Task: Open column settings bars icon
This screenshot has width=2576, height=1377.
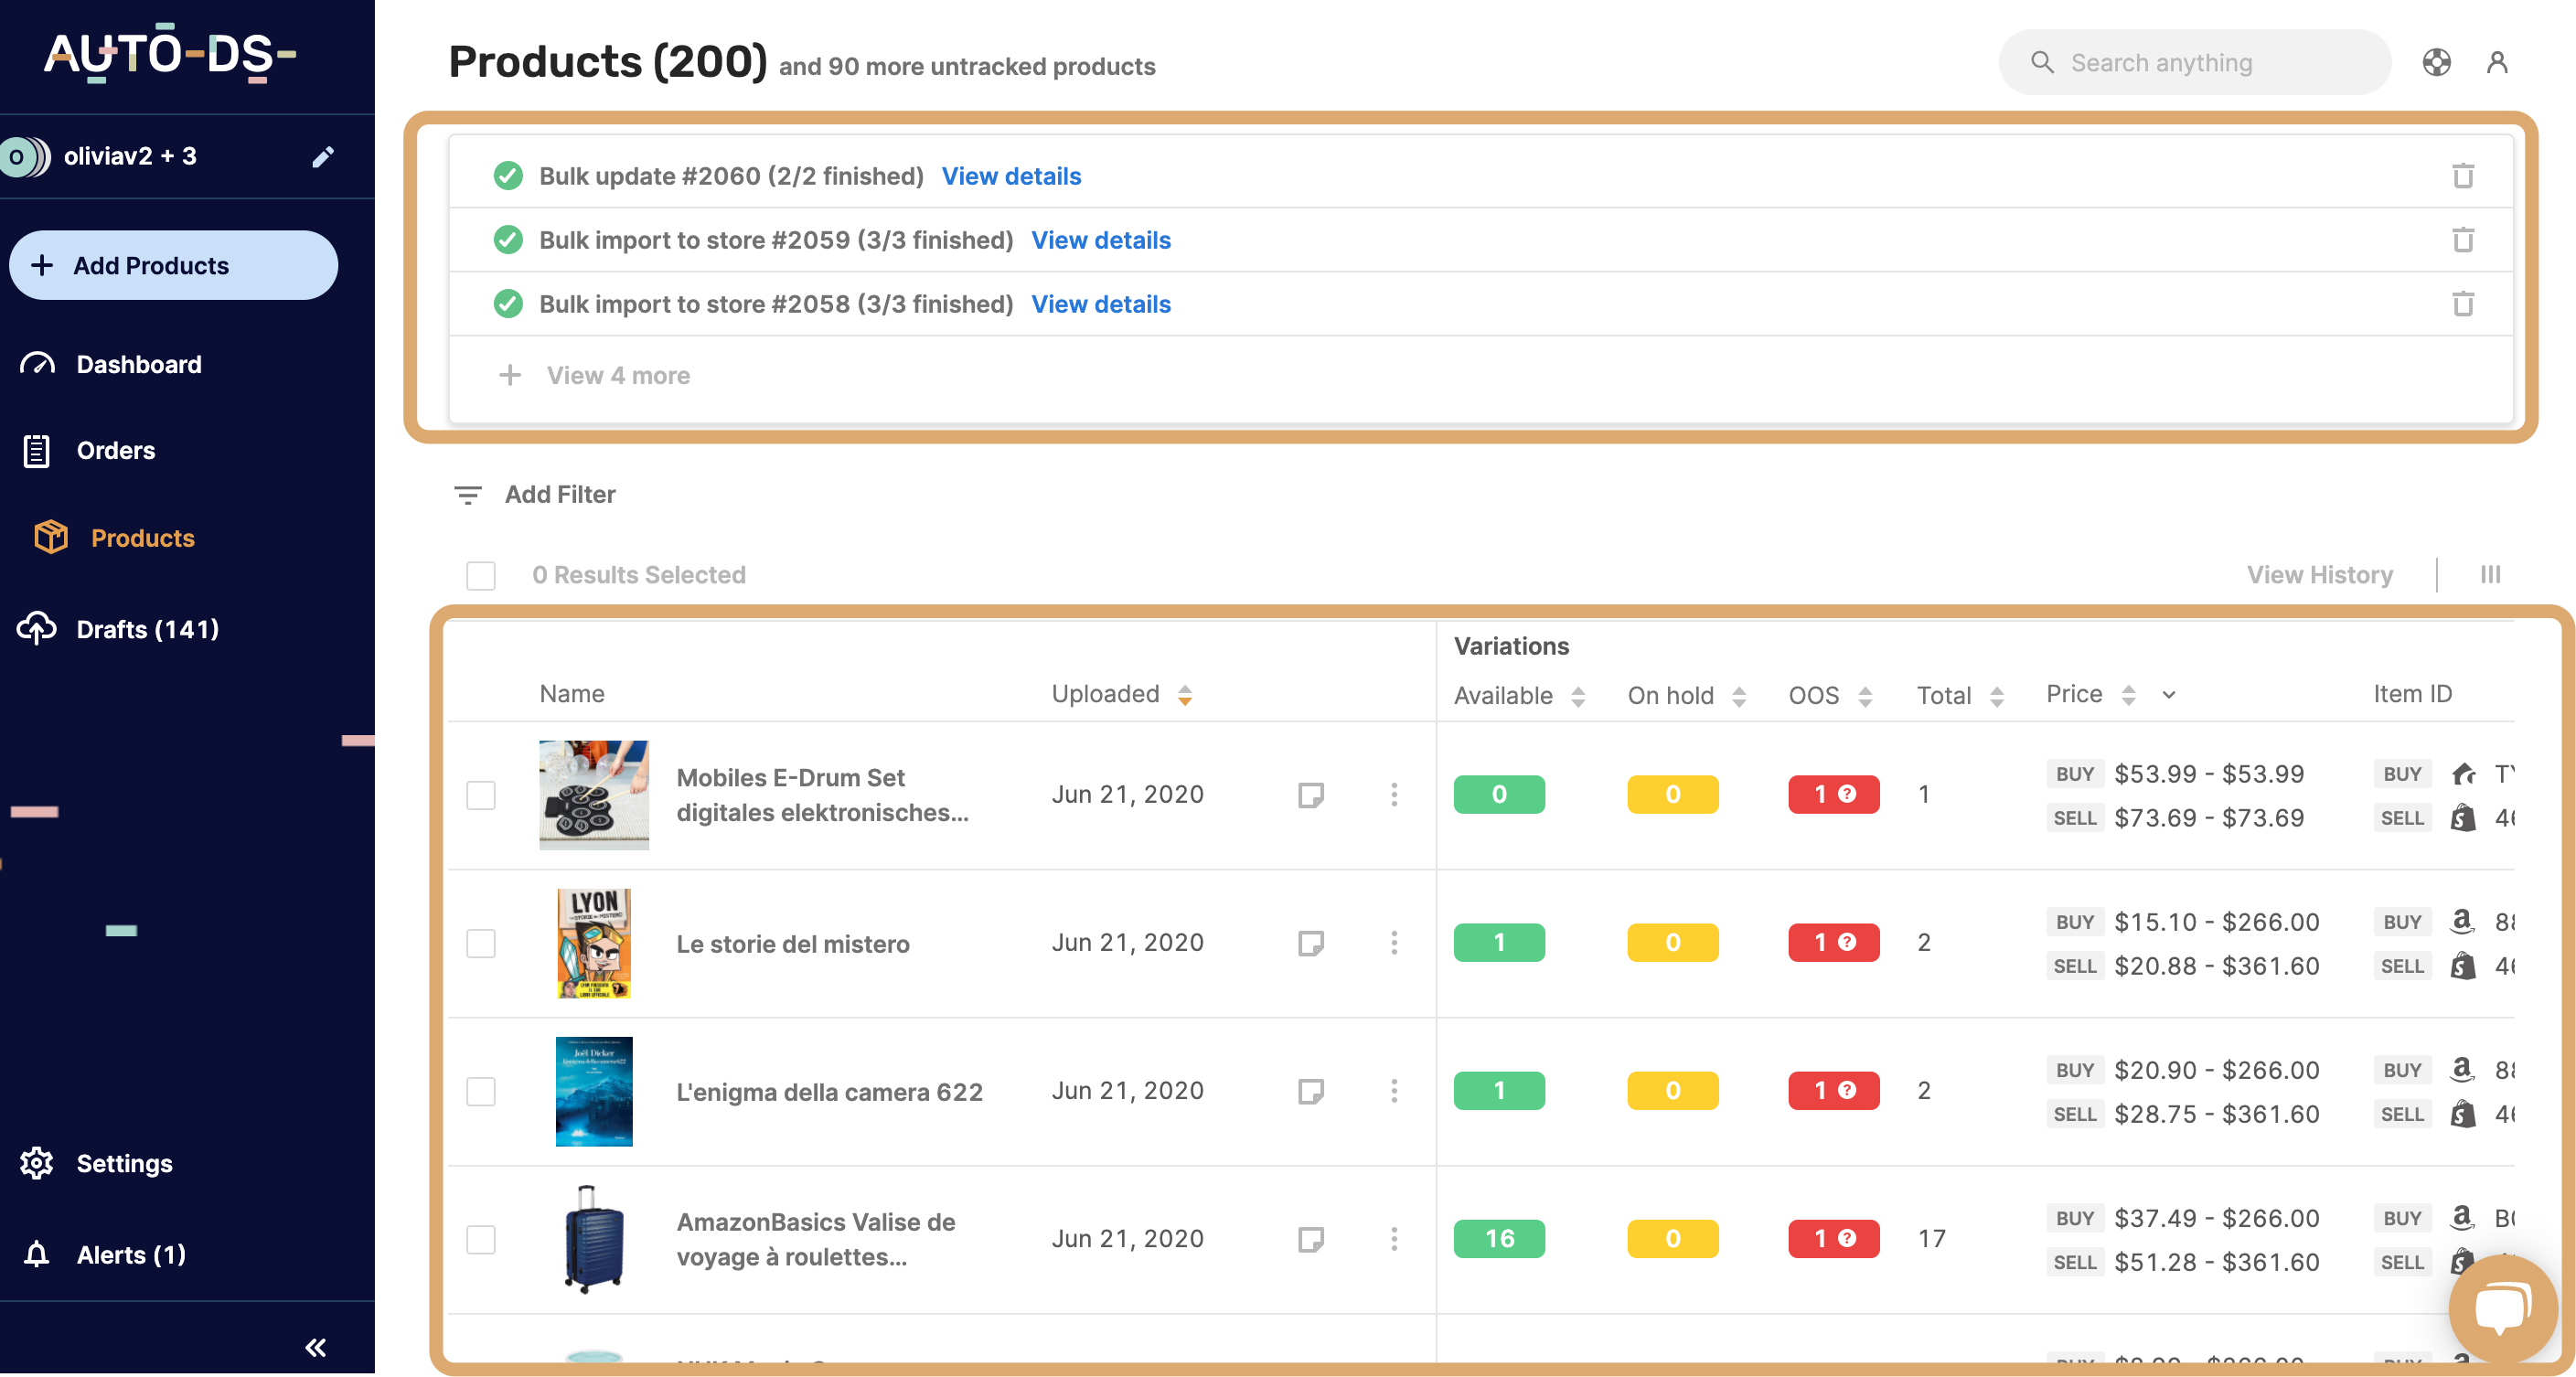Action: (x=2490, y=575)
